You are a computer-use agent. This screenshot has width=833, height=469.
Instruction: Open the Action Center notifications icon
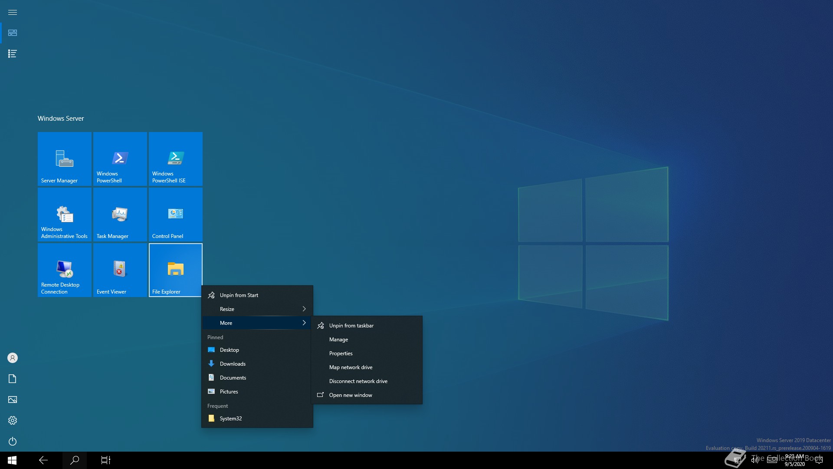[819, 460]
